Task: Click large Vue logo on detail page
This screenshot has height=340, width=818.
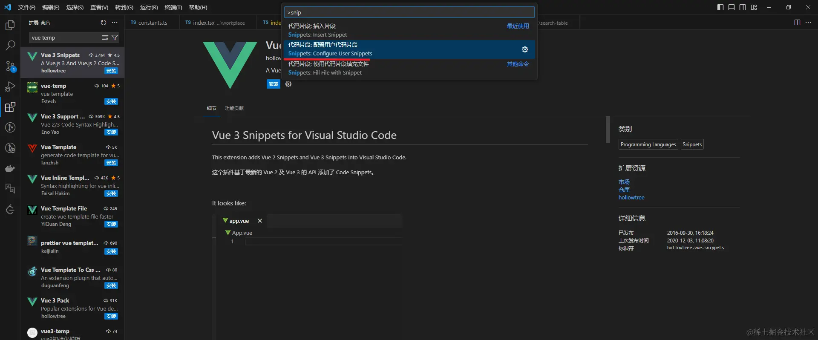Action: pos(230,65)
